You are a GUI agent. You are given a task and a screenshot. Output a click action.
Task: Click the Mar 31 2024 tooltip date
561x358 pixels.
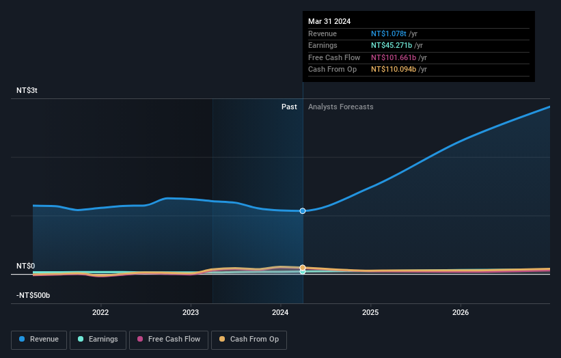329,21
